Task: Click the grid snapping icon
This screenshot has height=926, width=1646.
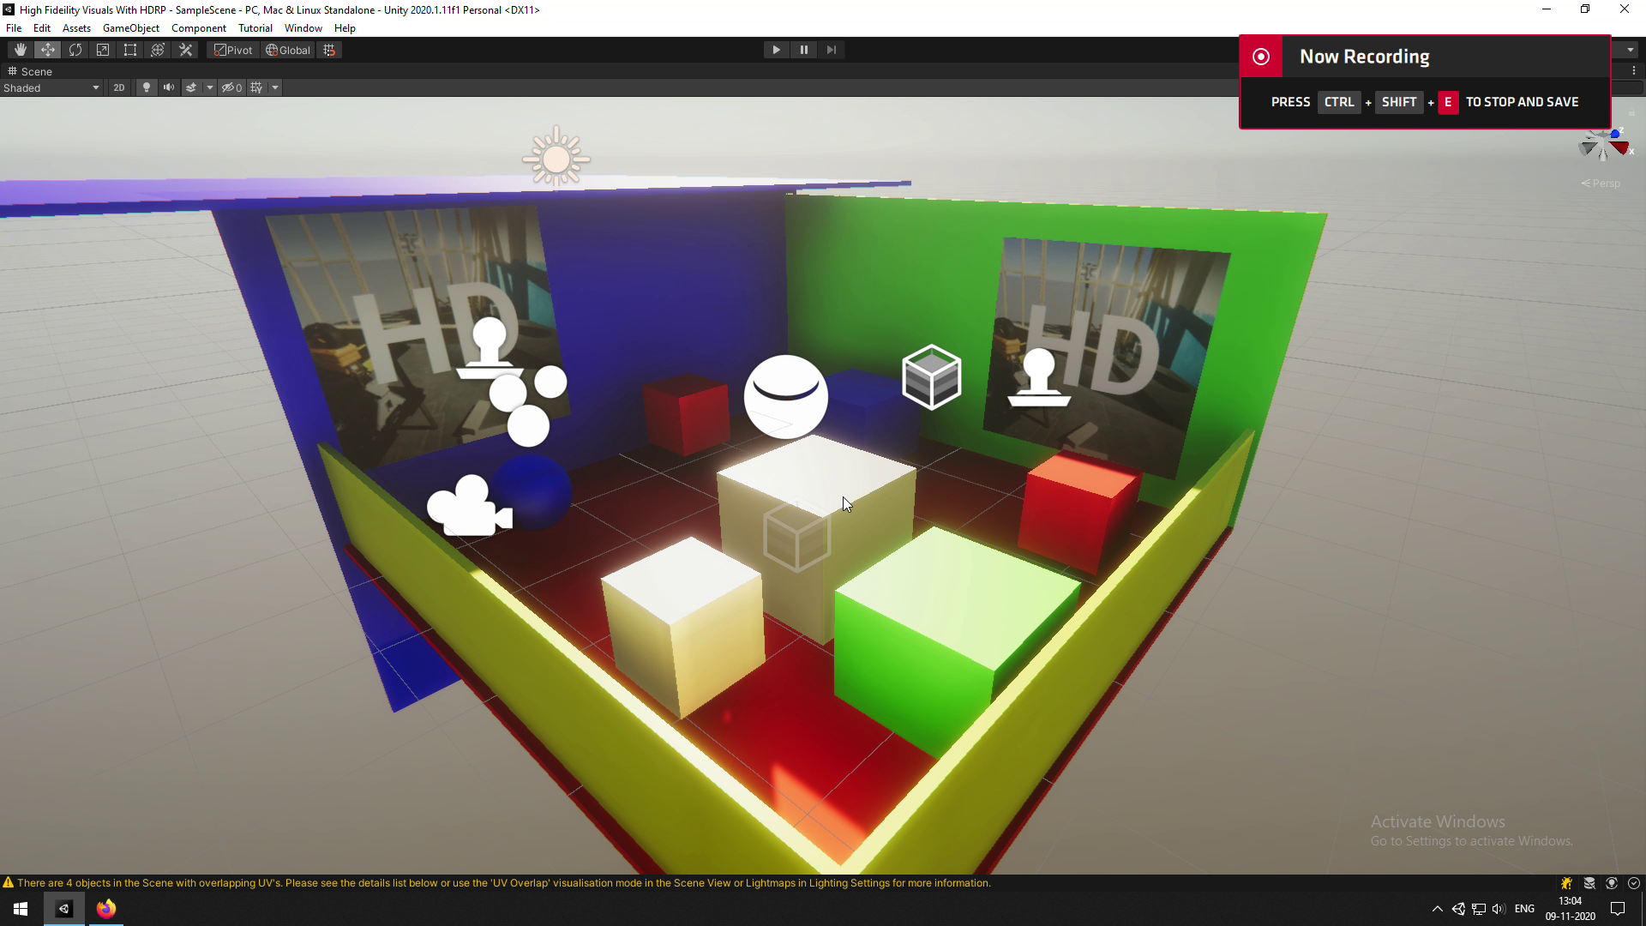Action: [329, 50]
